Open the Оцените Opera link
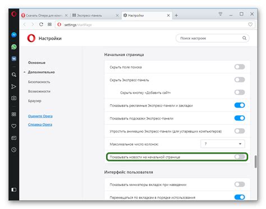The height and width of the screenshot is (209, 266). [40, 116]
